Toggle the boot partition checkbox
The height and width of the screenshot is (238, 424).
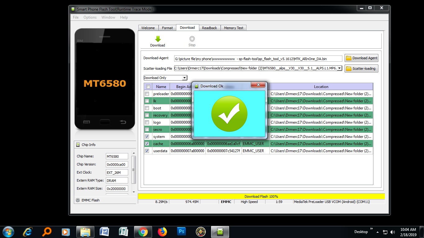pos(147,108)
